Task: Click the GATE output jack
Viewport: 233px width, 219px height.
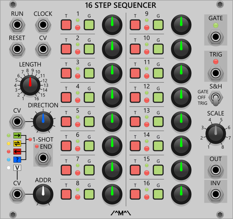Action: tap(216, 37)
